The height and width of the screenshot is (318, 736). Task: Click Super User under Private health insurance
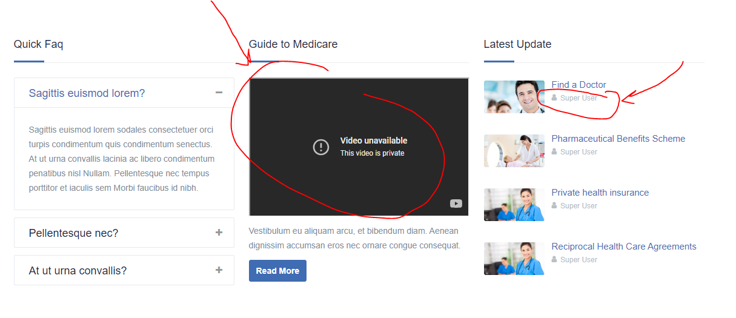point(579,206)
